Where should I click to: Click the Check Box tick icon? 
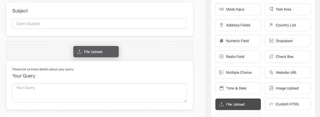[271, 56]
